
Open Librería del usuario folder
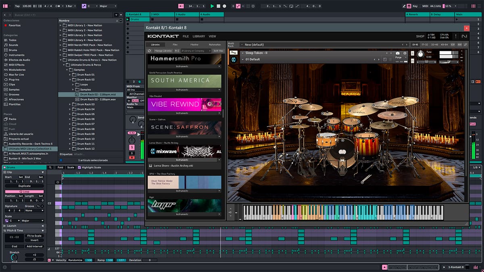click(21, 134)
